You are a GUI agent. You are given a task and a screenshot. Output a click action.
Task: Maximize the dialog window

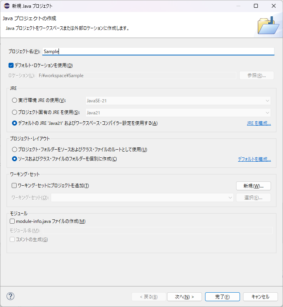(x=256, y=6)
